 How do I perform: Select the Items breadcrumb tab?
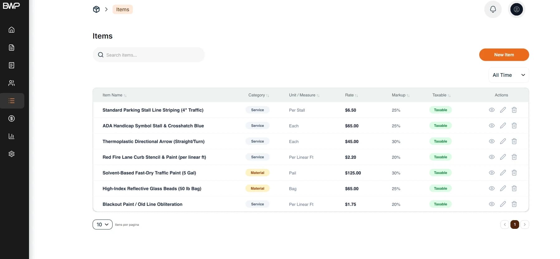coord(123,9)
